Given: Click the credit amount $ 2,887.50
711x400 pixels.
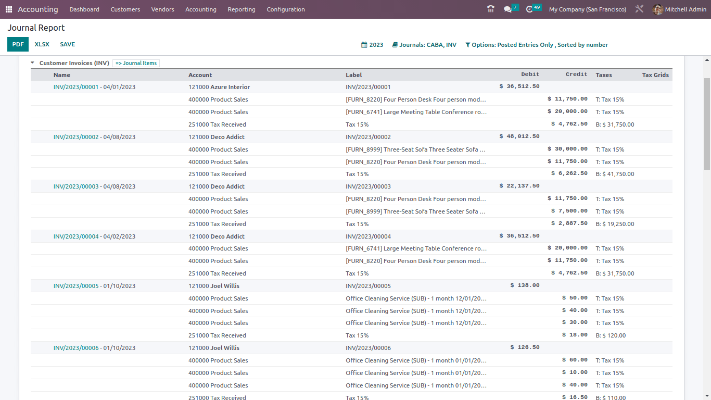Looking at the screenshot, I should [x=569, y=223].
